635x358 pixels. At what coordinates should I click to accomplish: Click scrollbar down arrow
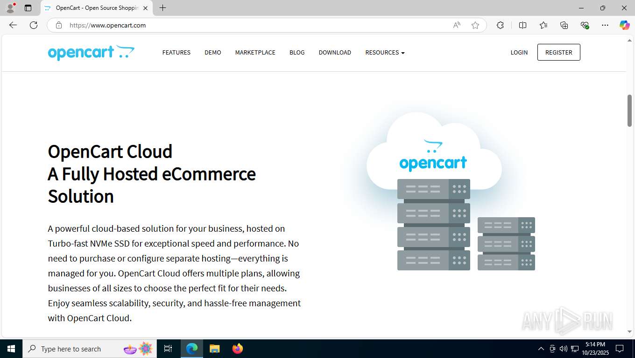[629, 331]
